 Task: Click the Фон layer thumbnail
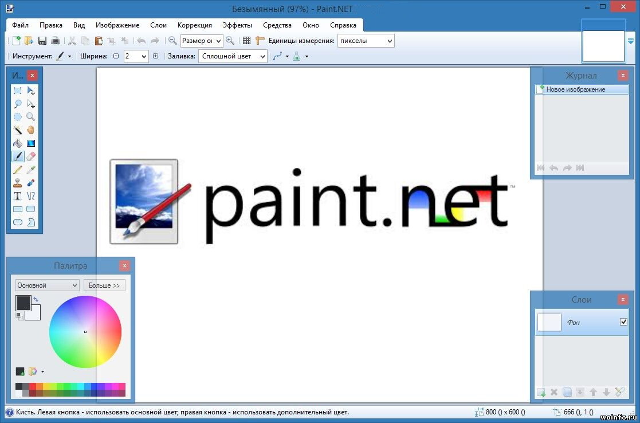549,322
